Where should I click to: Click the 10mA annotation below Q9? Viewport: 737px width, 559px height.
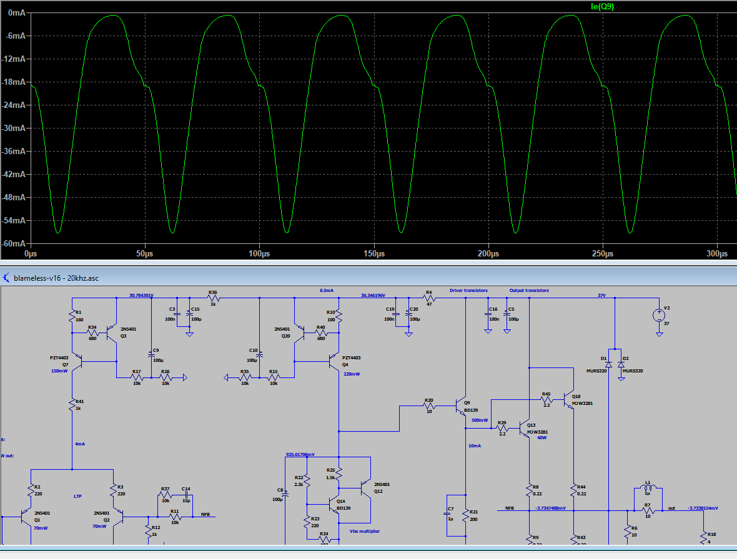(475, 446)
